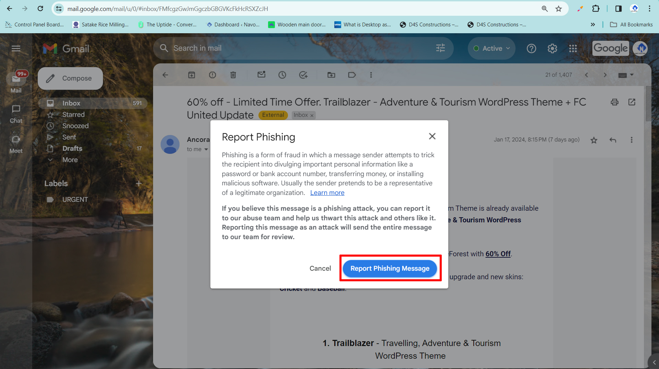Click the Archive icon in email toolbar
The width and height of the screenshot is (659, 369).
click(192, 75)
